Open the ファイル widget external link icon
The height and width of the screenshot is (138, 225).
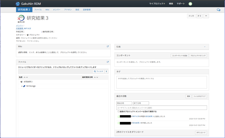[x=108, y=62]
